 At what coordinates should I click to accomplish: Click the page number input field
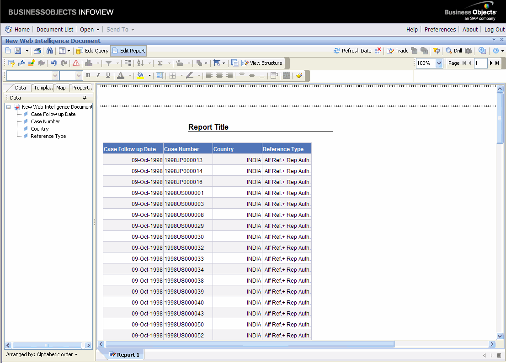[480, 63]
